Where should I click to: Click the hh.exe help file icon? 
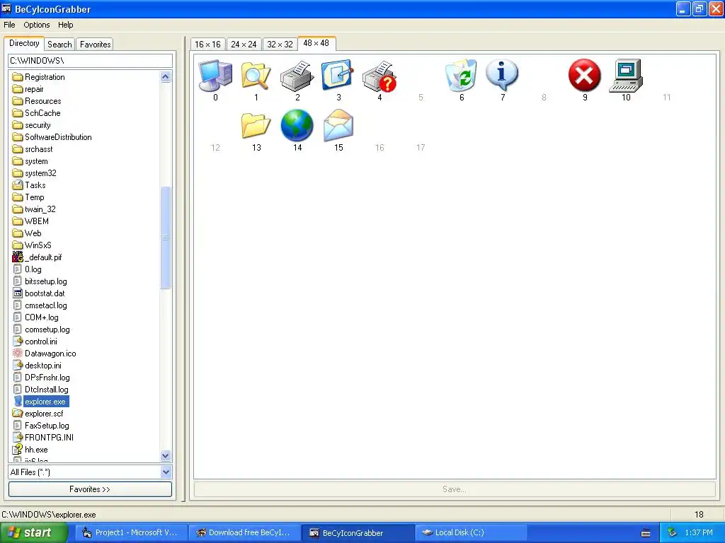tap(18, 449)
